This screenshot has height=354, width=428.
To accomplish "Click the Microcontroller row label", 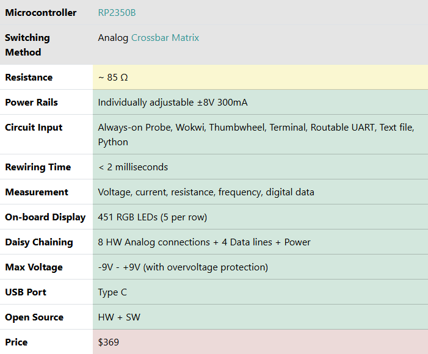I will 41,13.
